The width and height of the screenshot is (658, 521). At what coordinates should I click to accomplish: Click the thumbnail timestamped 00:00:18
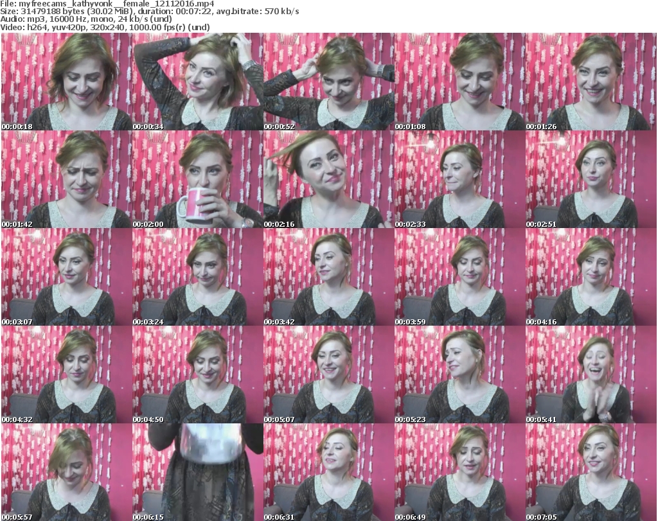tap(66, 82)
